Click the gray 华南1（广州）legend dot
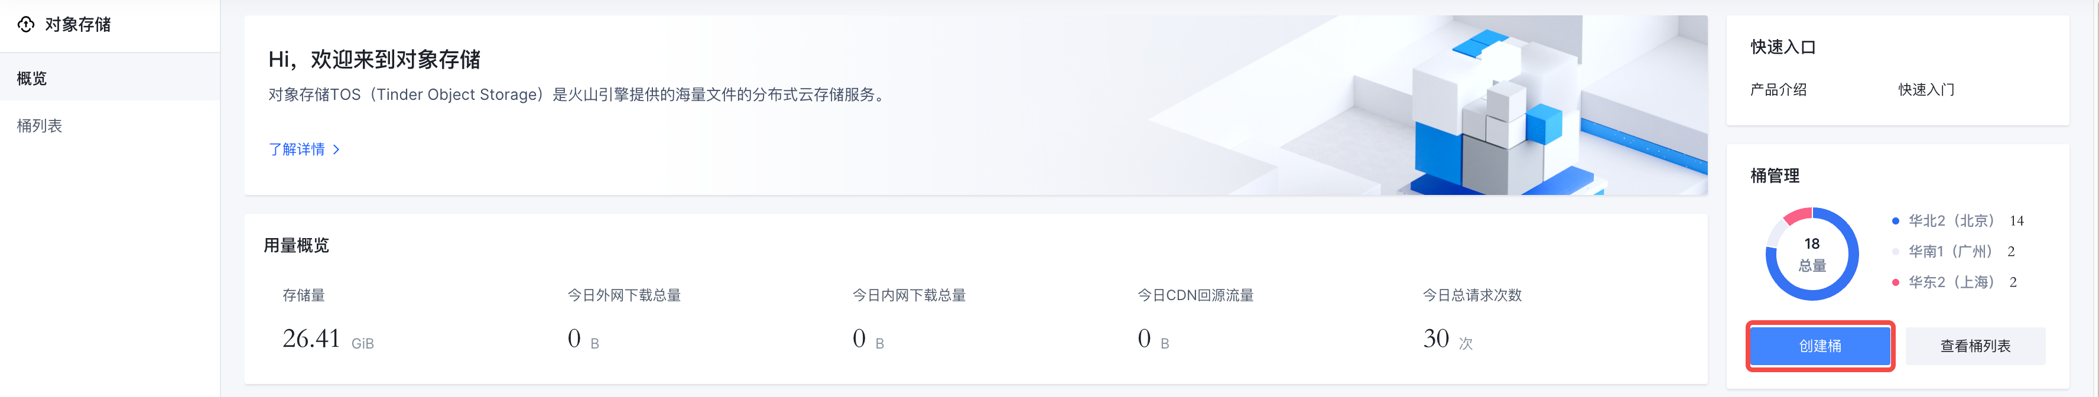 pos(1895,251)
